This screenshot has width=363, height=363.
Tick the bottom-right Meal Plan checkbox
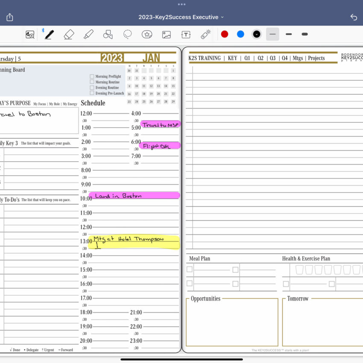click(x=235, y=284)
